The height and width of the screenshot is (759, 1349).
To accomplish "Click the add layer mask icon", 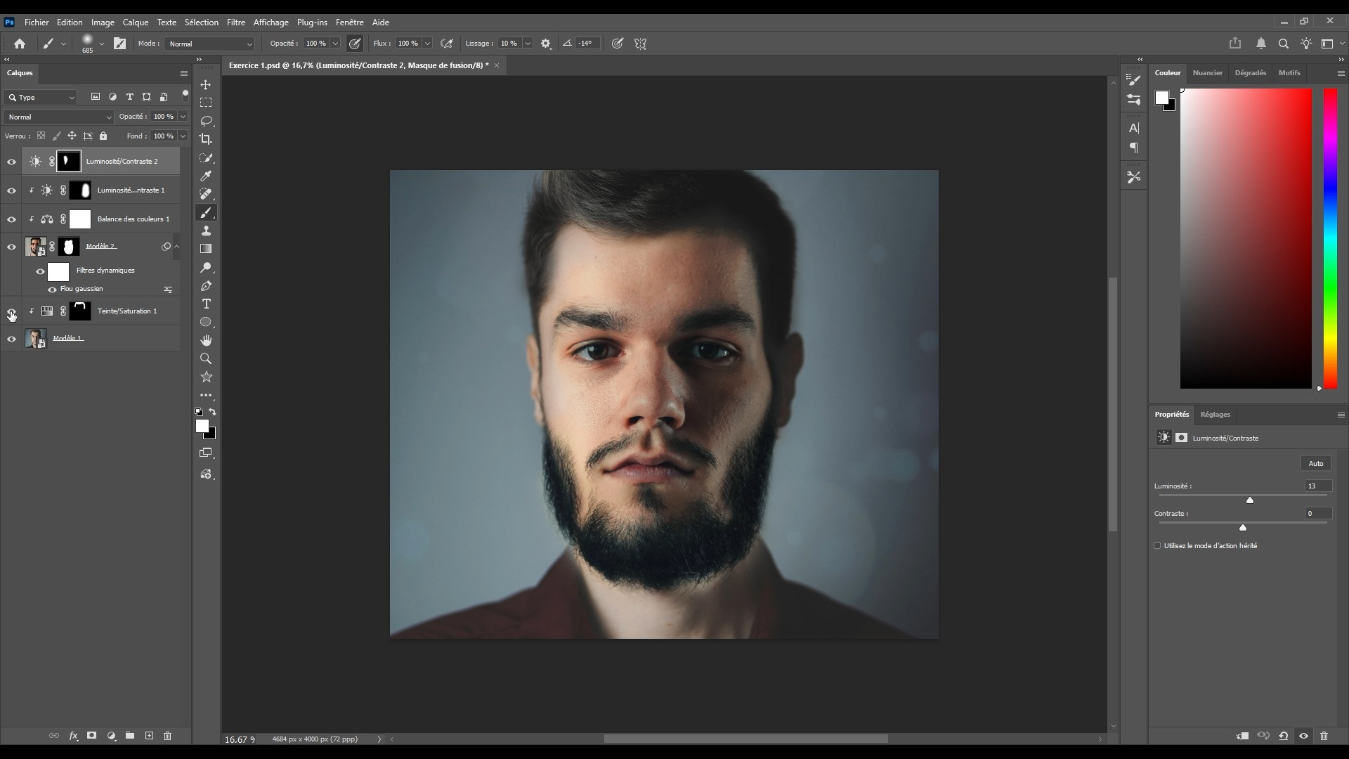I will pos(91,736).
